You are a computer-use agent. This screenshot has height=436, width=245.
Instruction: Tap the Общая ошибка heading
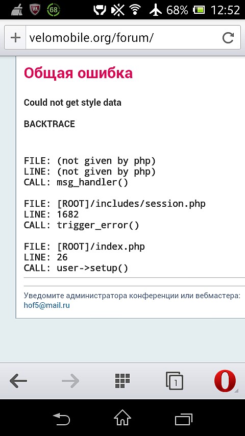click(78, 73)
